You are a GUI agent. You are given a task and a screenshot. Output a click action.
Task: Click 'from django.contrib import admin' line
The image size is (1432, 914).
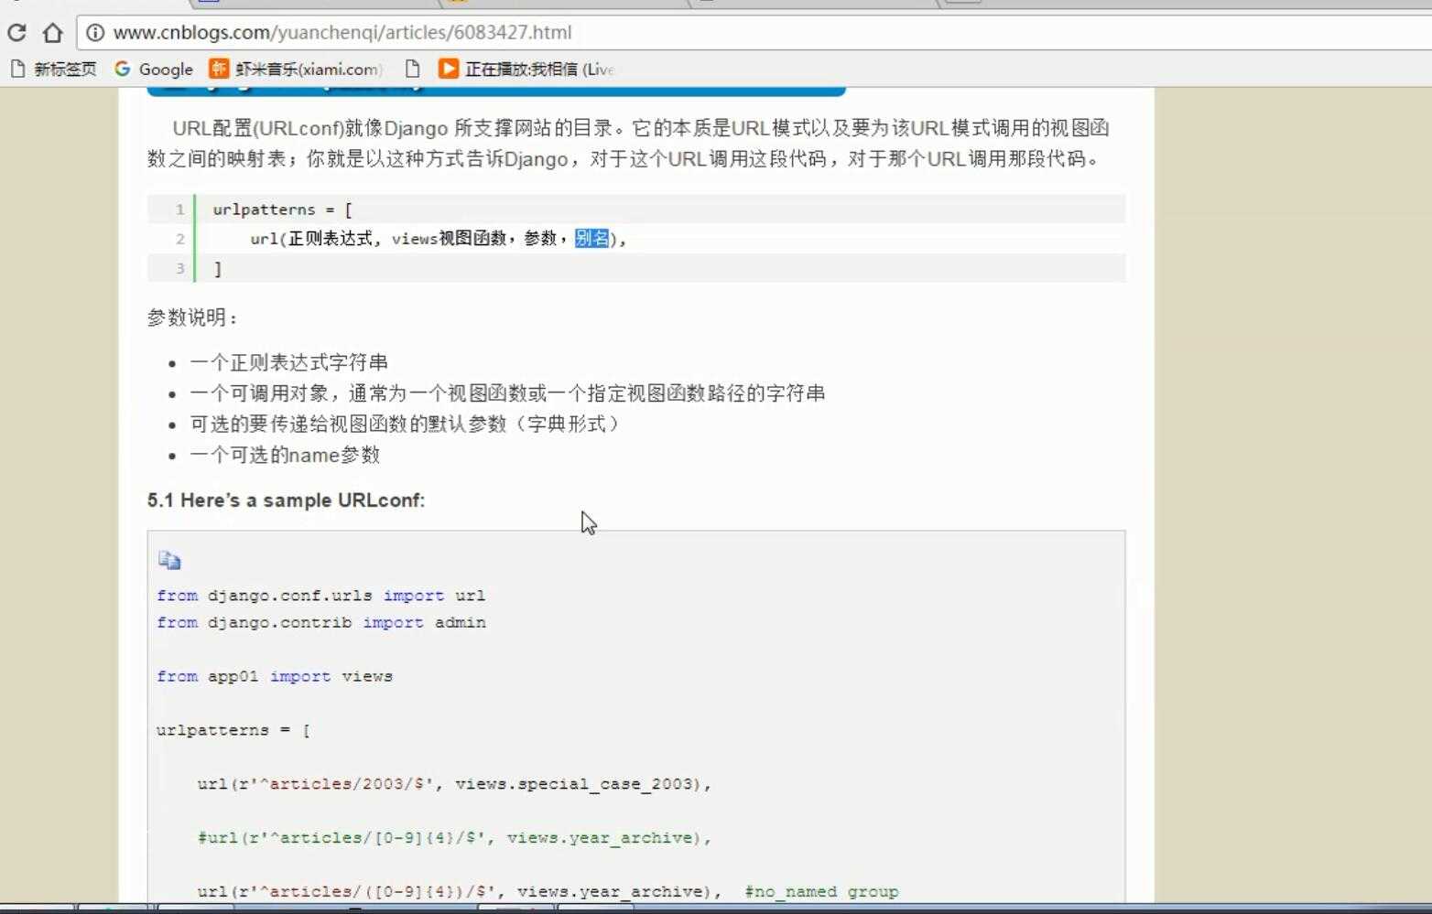320,622
